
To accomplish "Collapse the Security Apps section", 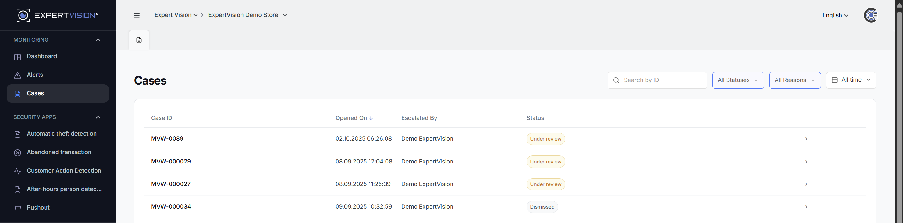I will 98,117.
